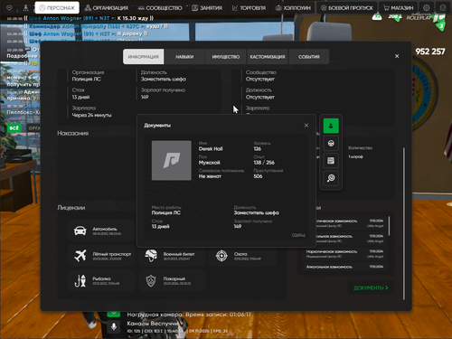The width and height of the screenshot is (452, 339).
Task: Select the green passport person icon
Action: coord(331,126)
